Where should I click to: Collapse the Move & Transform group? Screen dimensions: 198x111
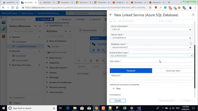point(47,41)
